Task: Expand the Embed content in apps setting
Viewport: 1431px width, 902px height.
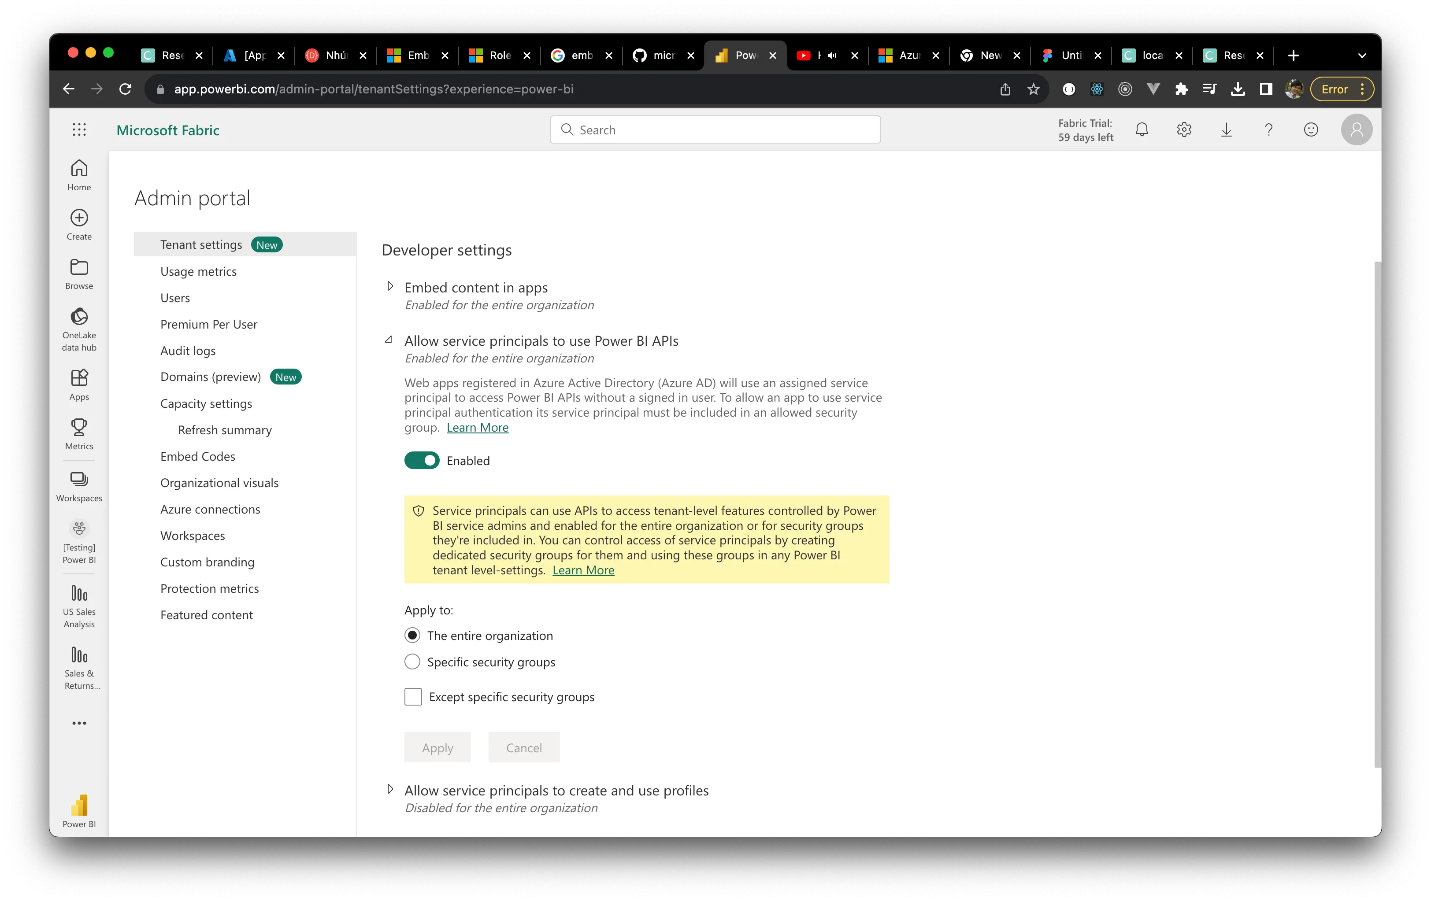Action: pos(390,286)
